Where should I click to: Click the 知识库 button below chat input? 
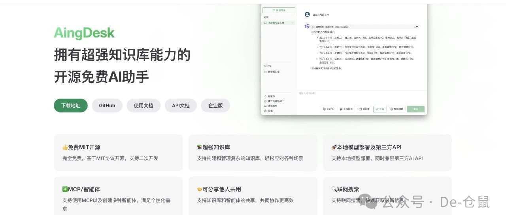pos(364,109)
